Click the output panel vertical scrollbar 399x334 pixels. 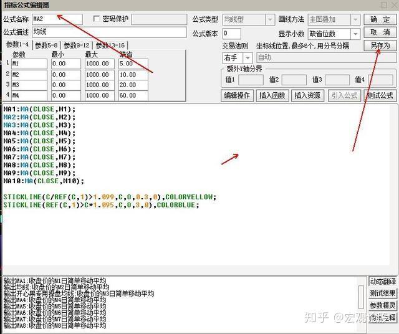click(361, 297)
